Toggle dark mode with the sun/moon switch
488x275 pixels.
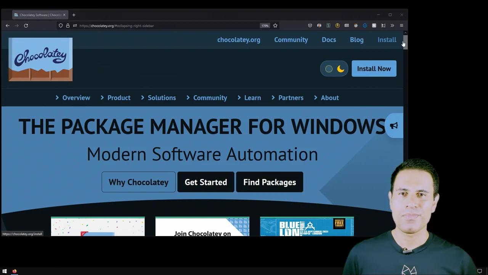tap(334, 69)
